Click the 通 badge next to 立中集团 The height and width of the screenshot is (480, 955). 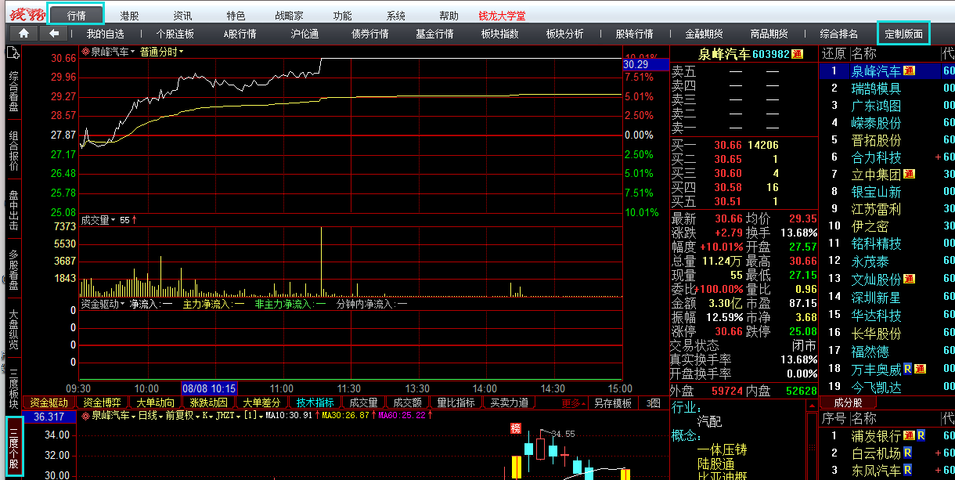pos(909,175)
